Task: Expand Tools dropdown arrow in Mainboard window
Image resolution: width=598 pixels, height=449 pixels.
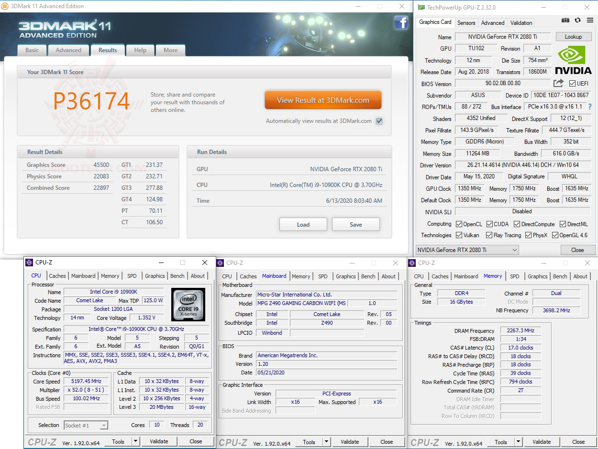Action: pyautogui.click(x=327, y=442)
